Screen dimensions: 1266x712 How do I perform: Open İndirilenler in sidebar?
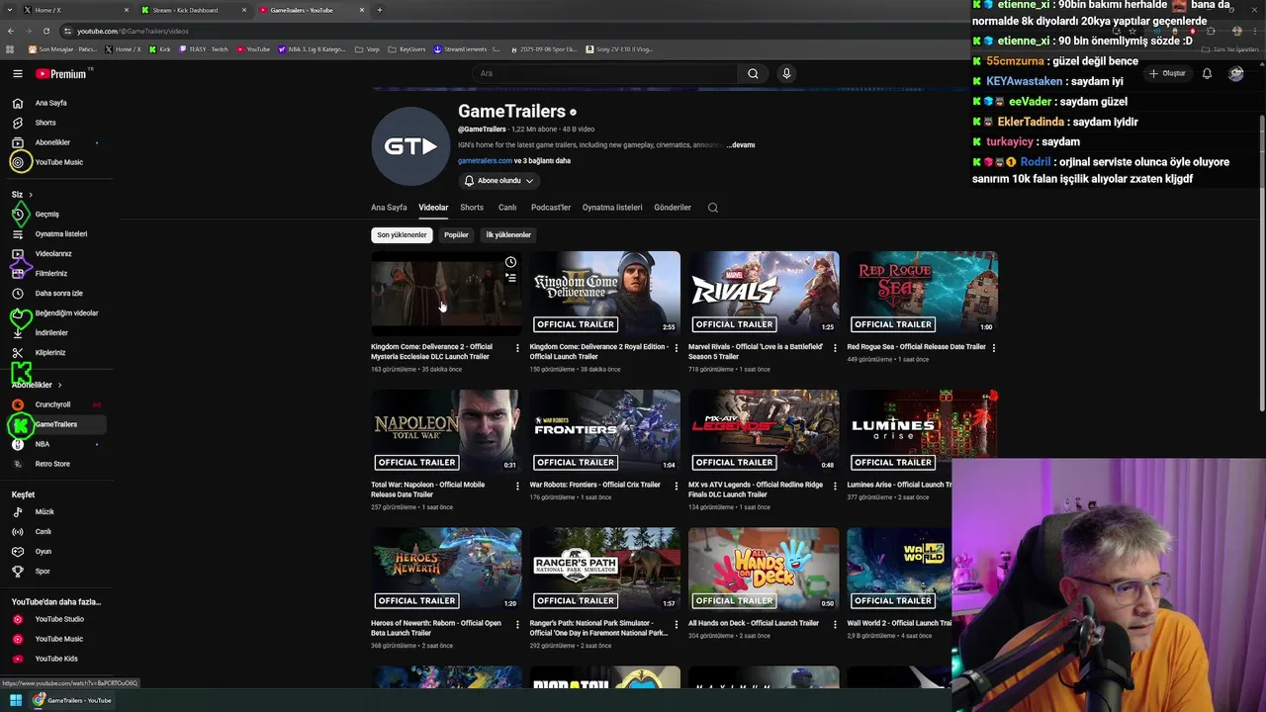[x=53, y=332]
